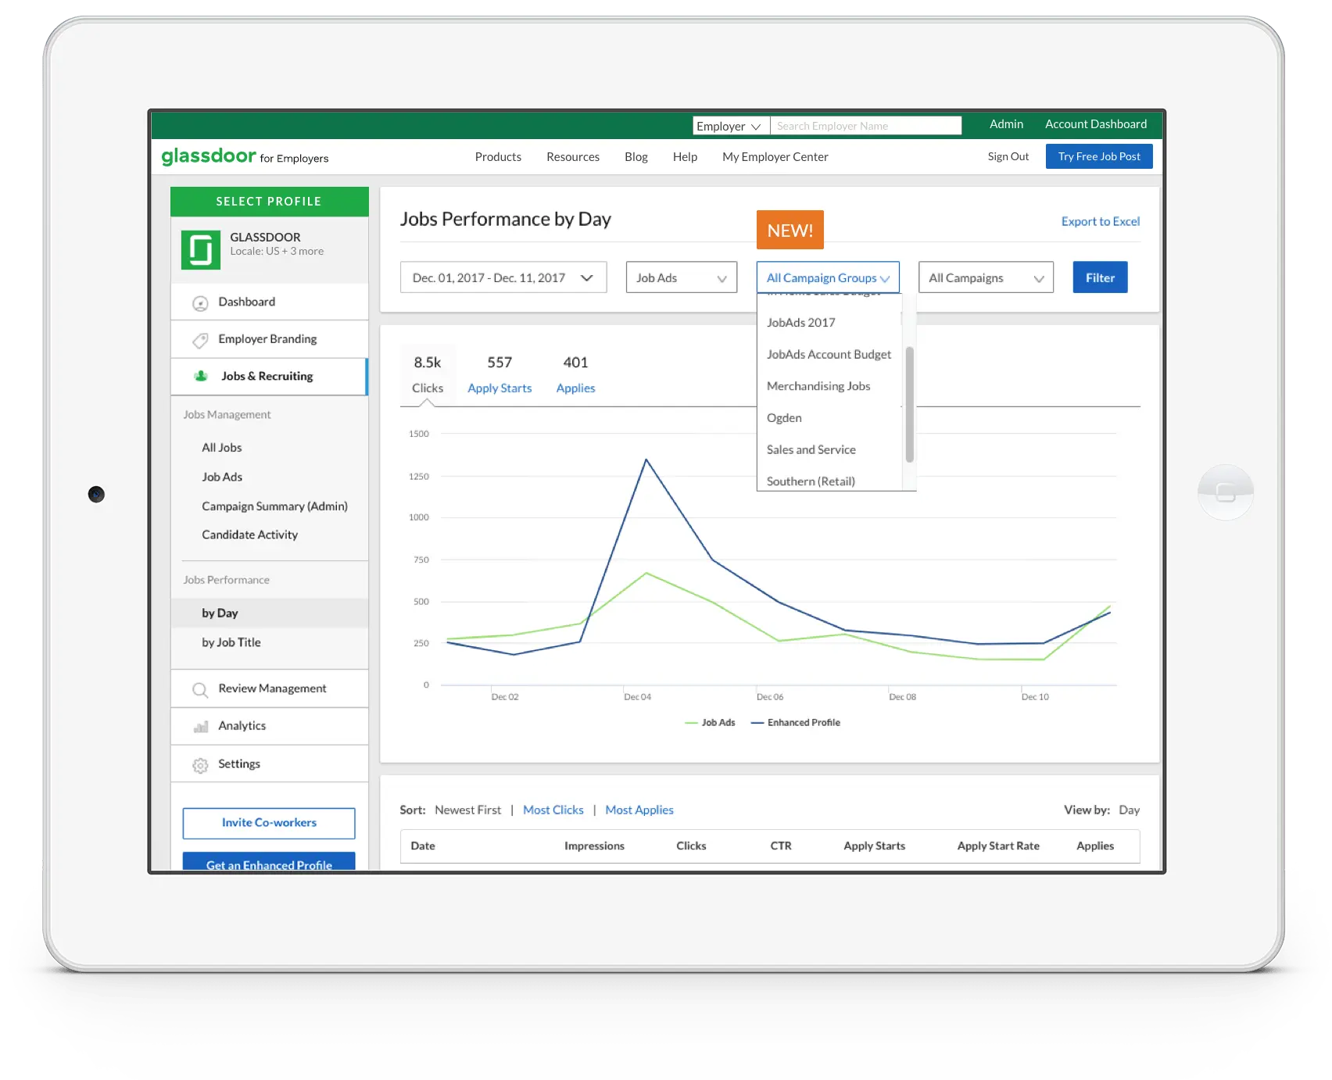The width and height of the screenshot is (1332, 1080).
Task: Click Invite Co-workers button
Action: click(269, 823)
